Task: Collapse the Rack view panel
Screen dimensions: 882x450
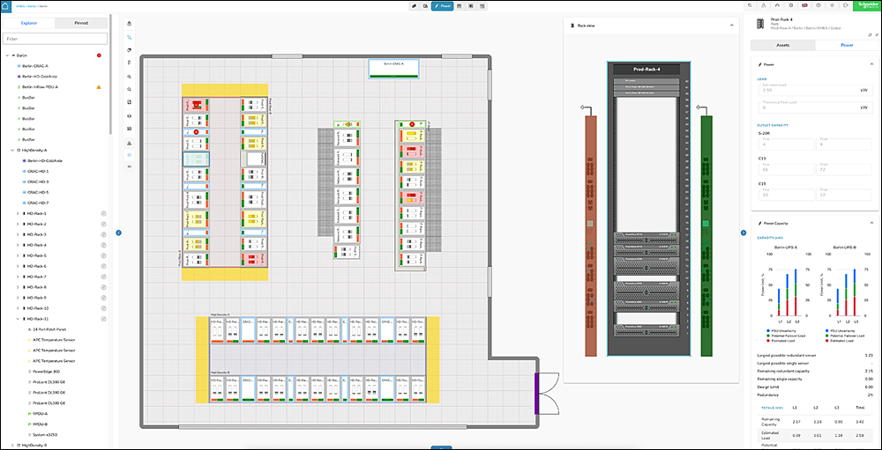Action: click(x=731, y=26)
